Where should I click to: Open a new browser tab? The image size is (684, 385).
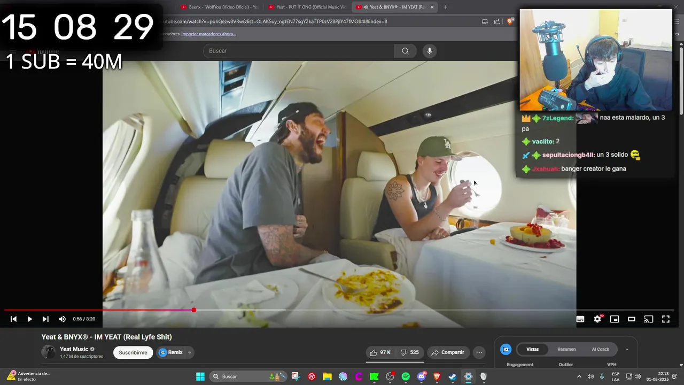[x=445, y=7]
